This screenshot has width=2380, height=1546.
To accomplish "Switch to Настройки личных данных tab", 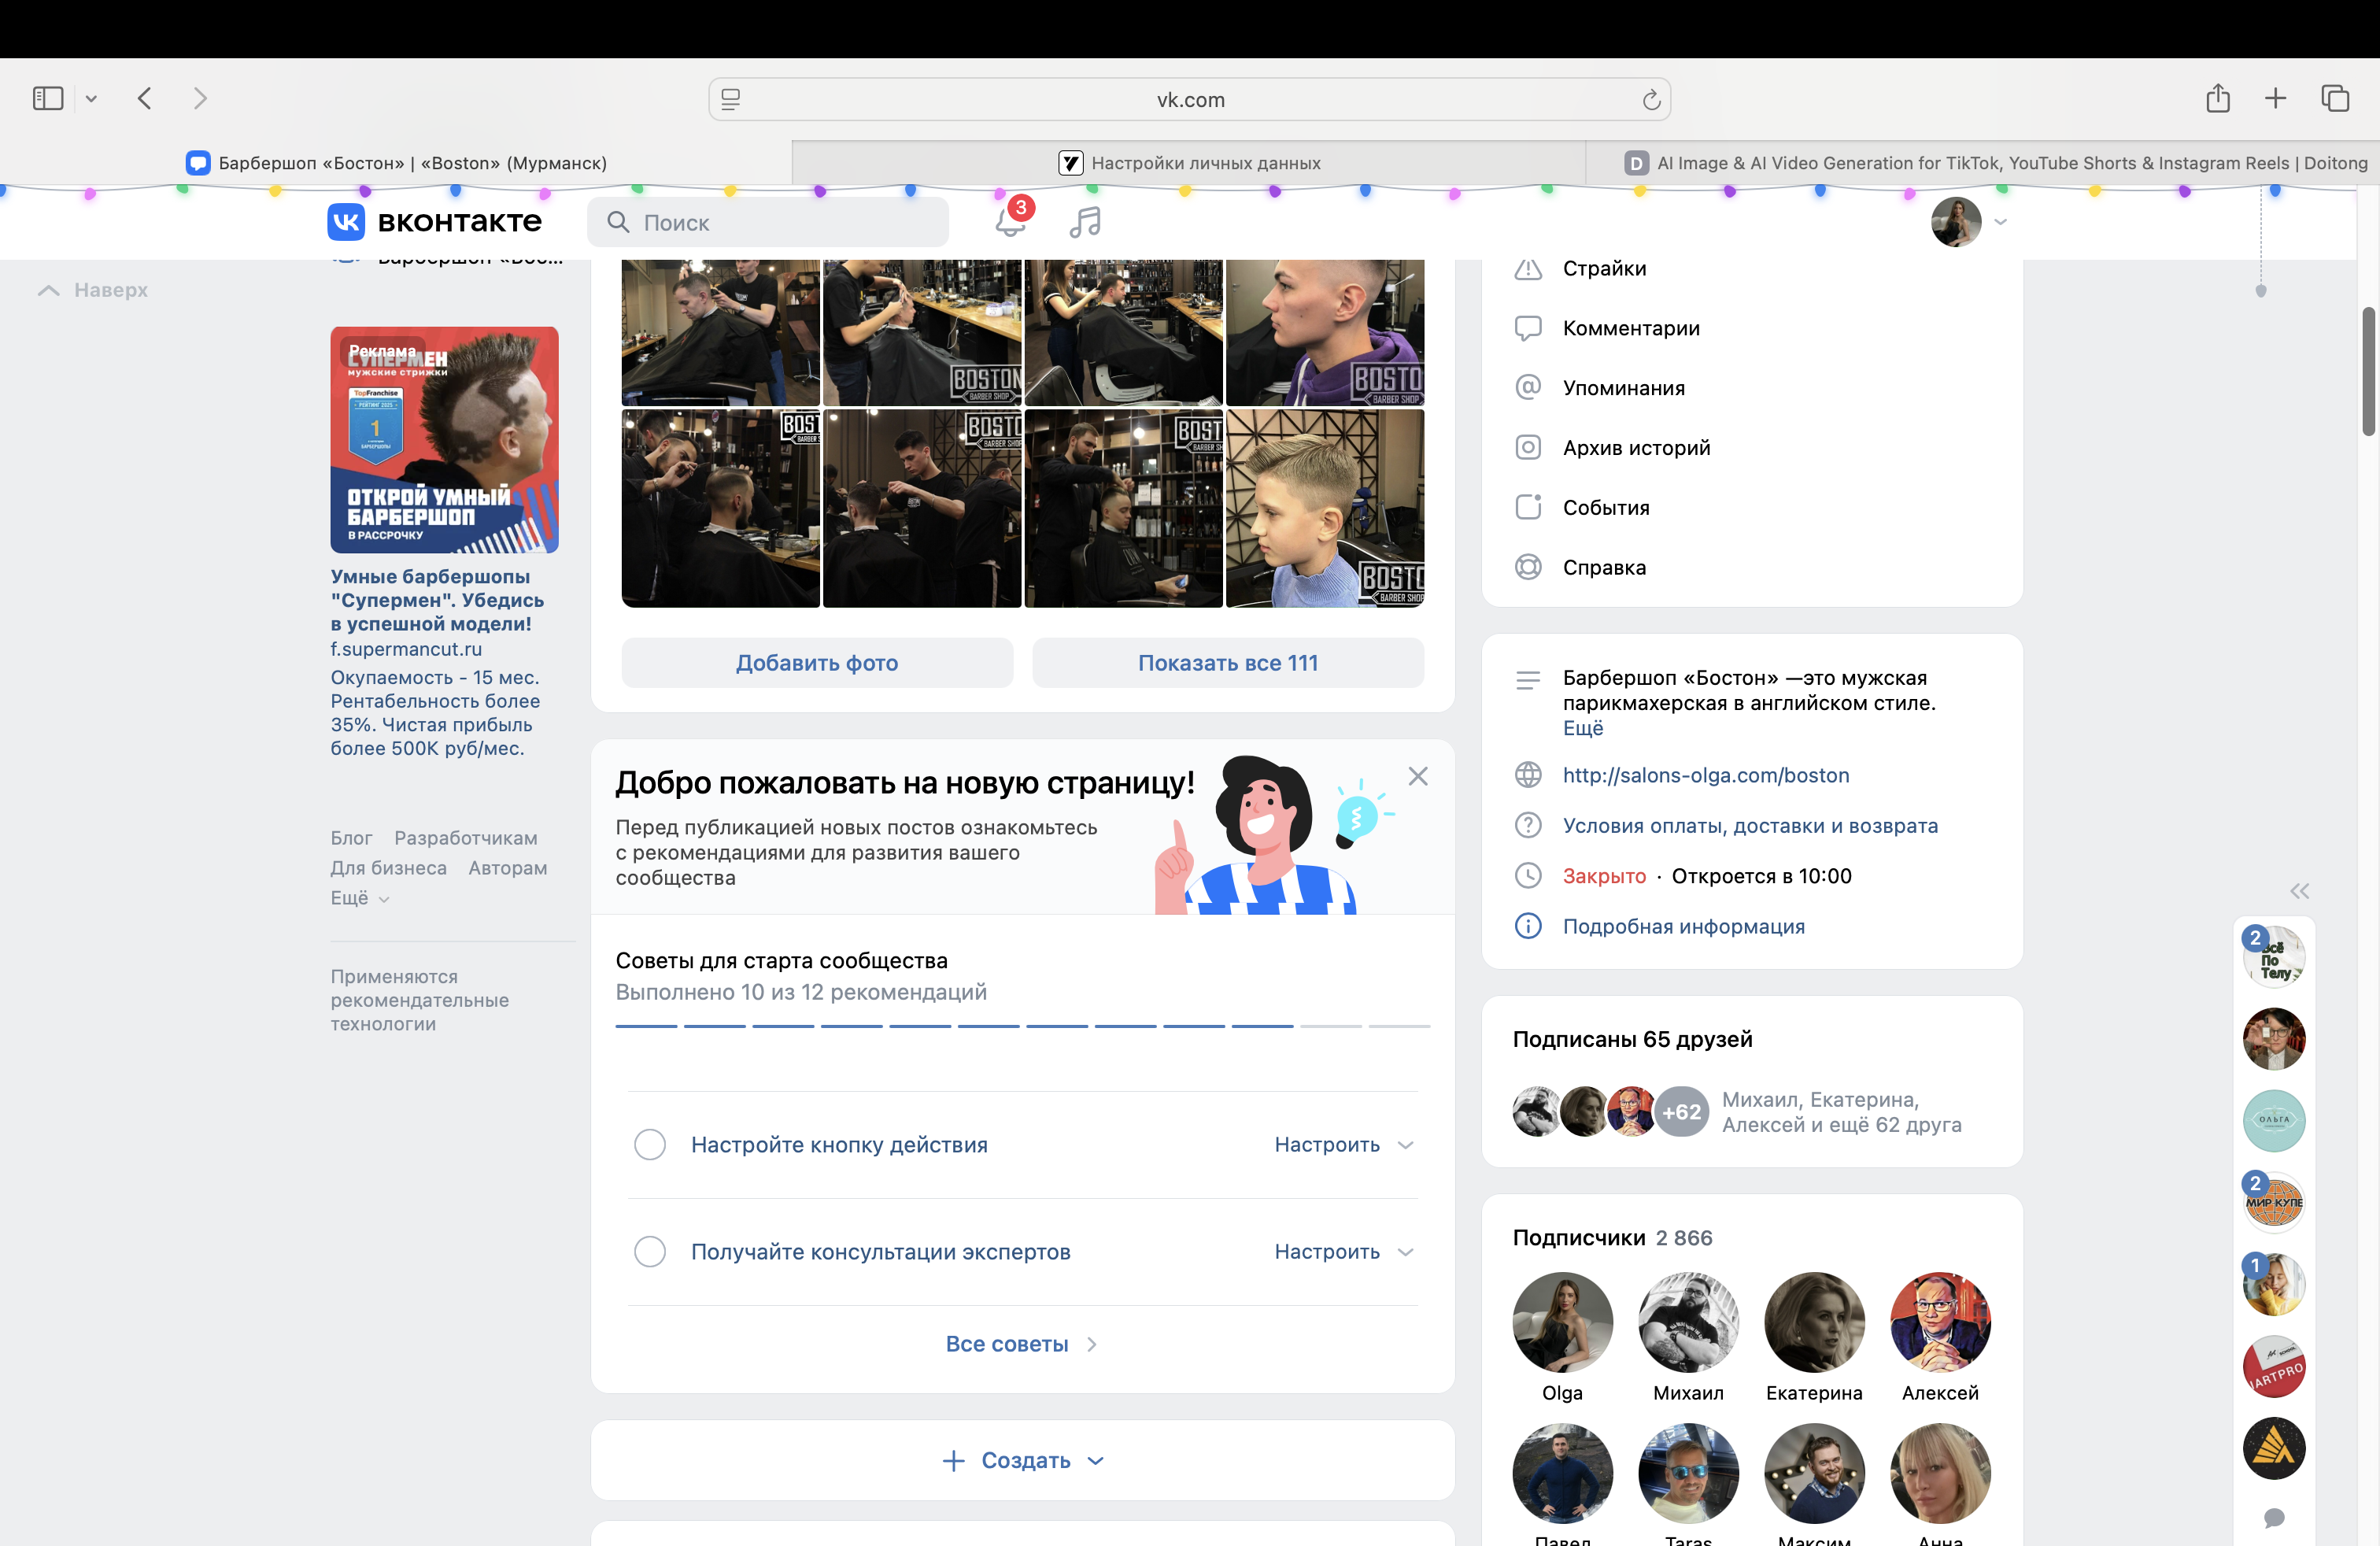I will click(x=1189, y=163).
